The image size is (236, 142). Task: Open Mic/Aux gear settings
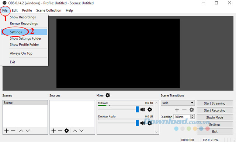point(150,110)
